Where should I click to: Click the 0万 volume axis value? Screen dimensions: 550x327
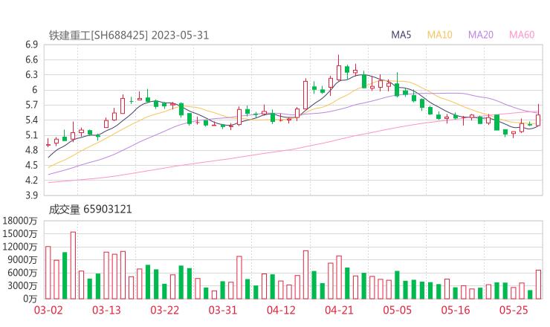coord(30,299)
